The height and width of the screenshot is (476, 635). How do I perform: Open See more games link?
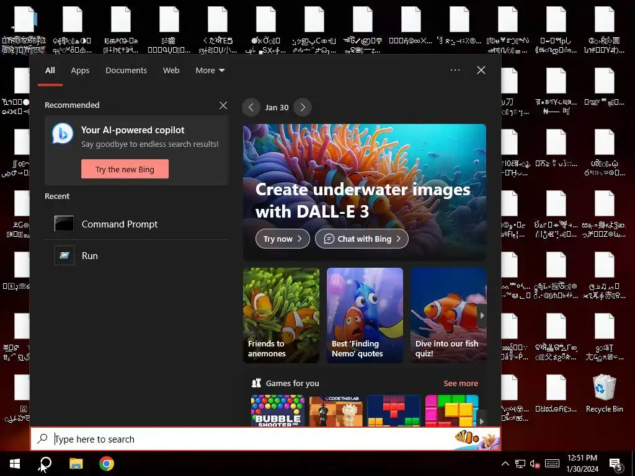[461, 383]
